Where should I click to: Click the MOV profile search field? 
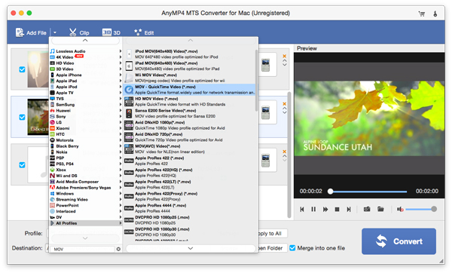(x=83, y=249)
